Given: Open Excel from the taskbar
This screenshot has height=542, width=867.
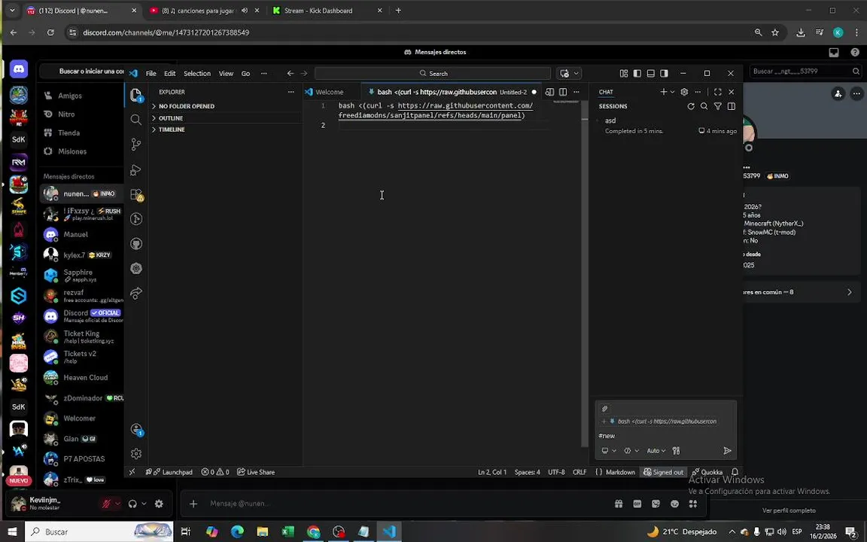Looking at the screenshot, I should tap(288, 531).
